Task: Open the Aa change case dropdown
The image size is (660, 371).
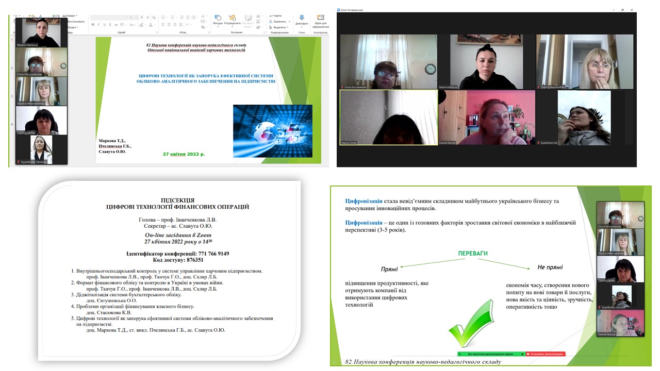Action: 133,25
